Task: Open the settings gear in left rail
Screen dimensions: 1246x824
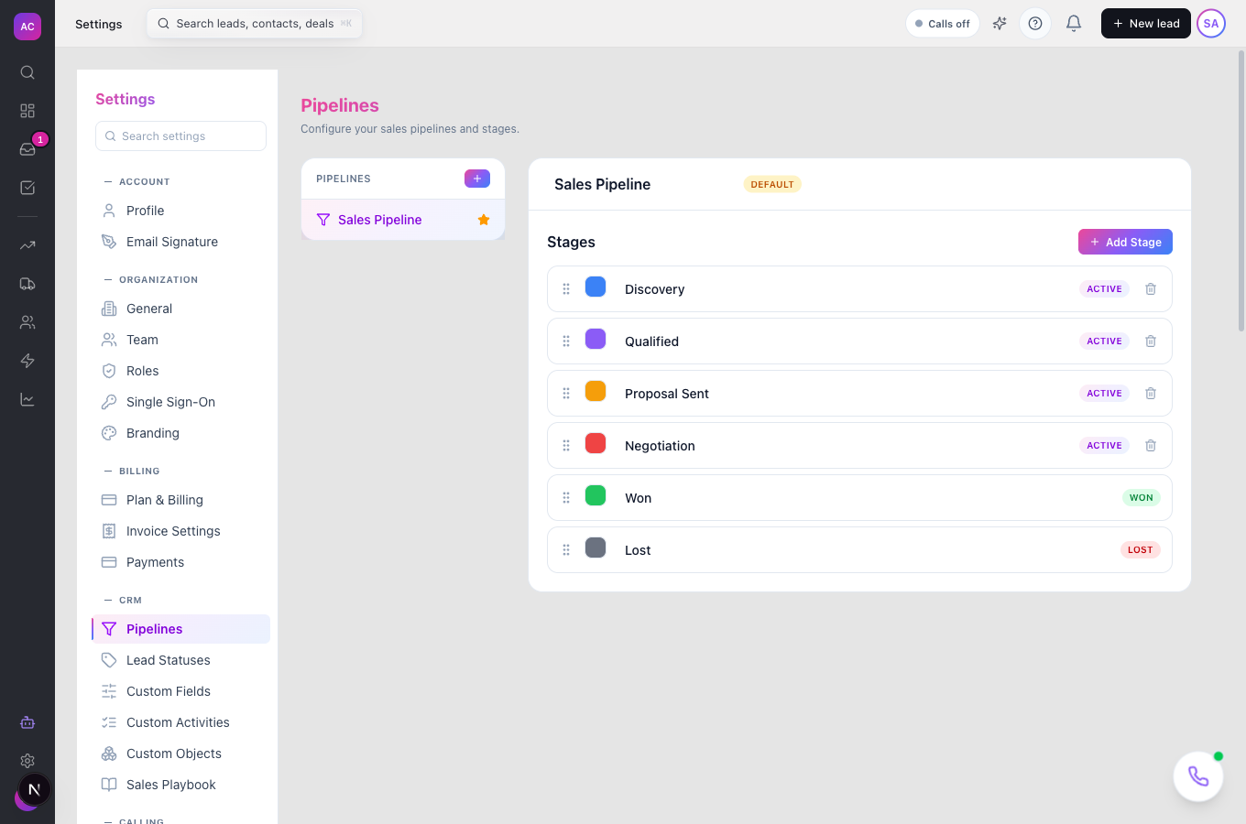Action: 27,761
